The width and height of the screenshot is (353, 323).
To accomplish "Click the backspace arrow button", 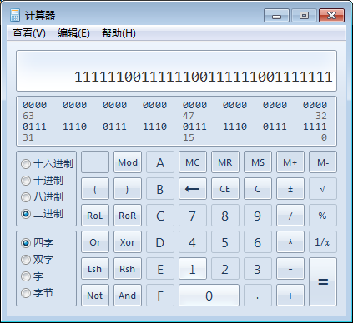I will click(193, 189).
